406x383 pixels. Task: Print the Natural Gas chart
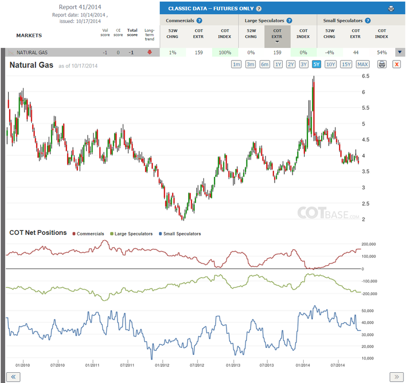coord(382,64)
